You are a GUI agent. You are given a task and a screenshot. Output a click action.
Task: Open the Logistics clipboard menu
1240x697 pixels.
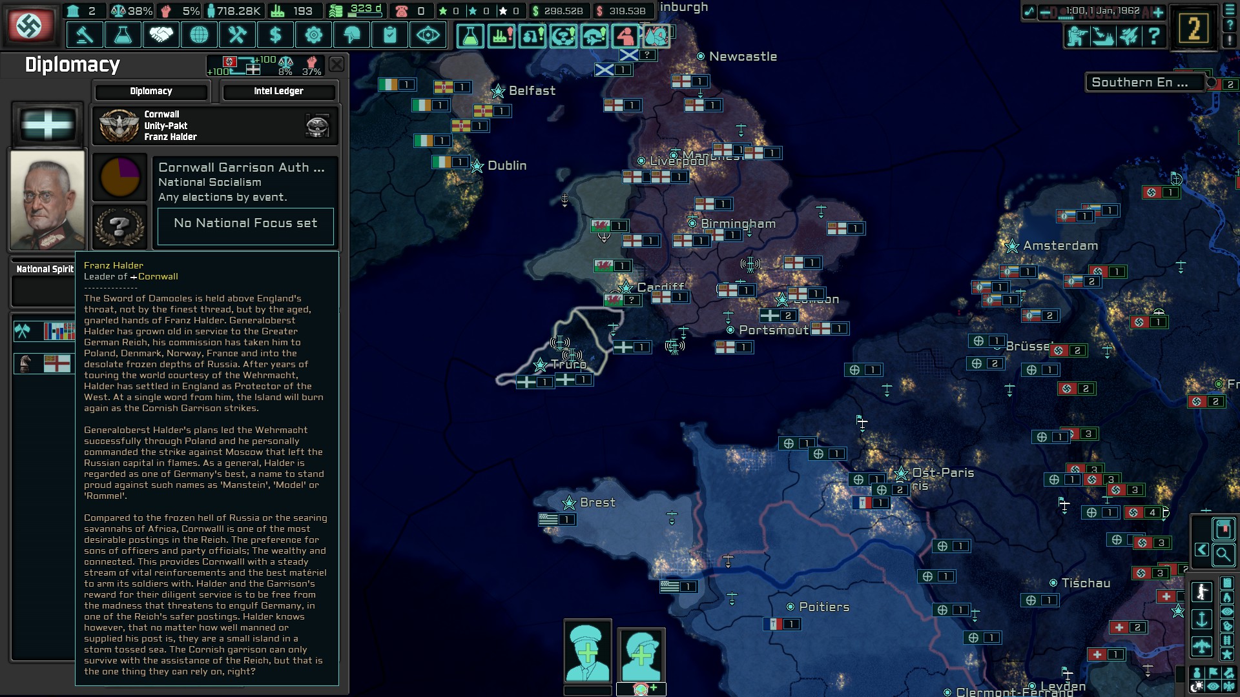[390, 35]
